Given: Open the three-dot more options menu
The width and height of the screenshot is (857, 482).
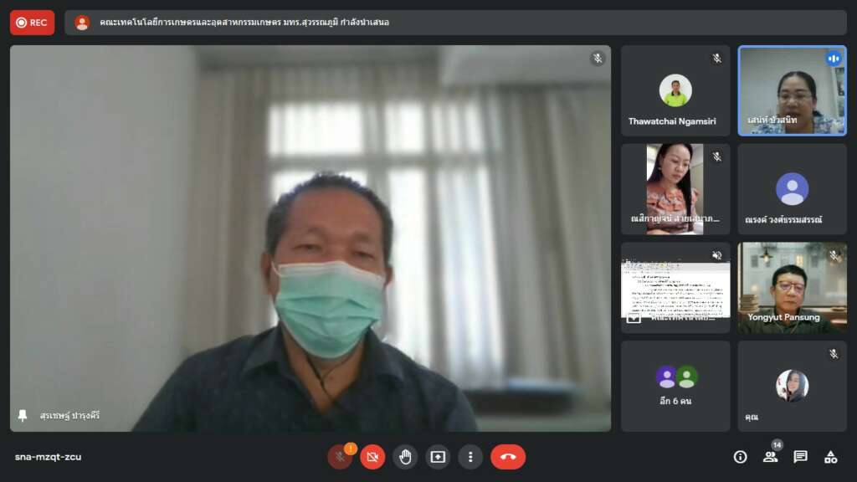Looking at the screenshot, I should click(470, 456).
